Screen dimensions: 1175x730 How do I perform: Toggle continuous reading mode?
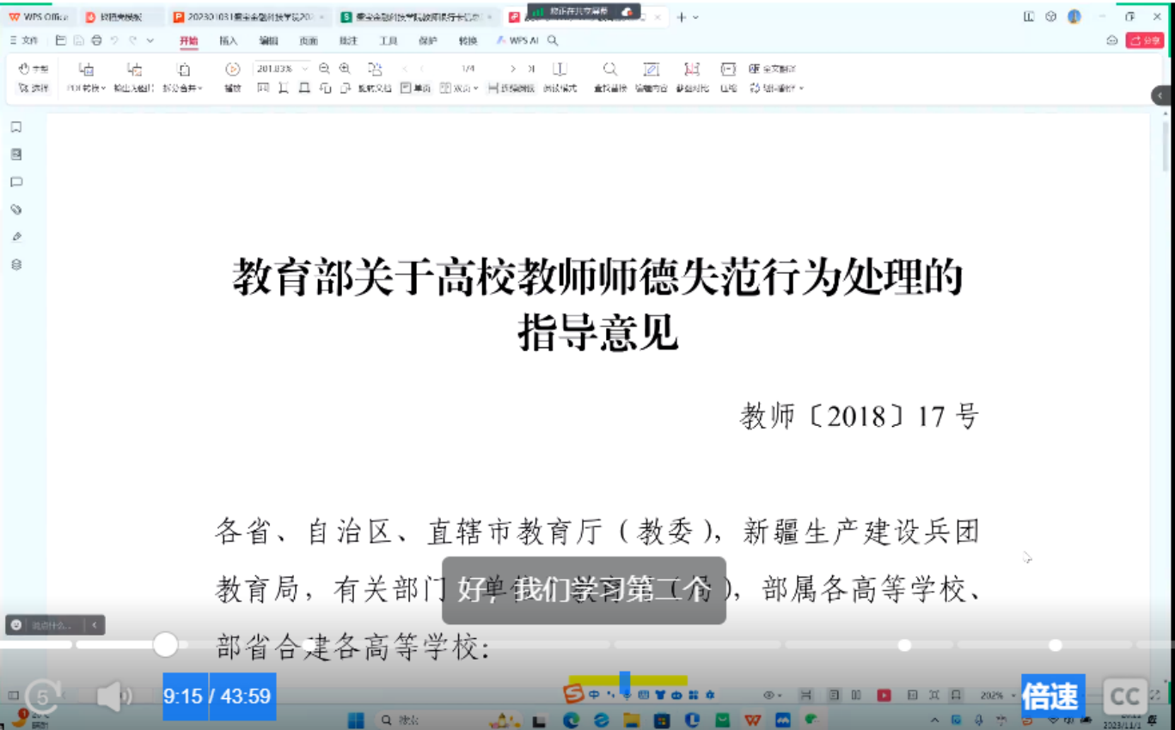511,88
